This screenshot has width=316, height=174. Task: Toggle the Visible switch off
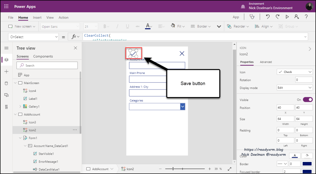[x=308, y=99]
